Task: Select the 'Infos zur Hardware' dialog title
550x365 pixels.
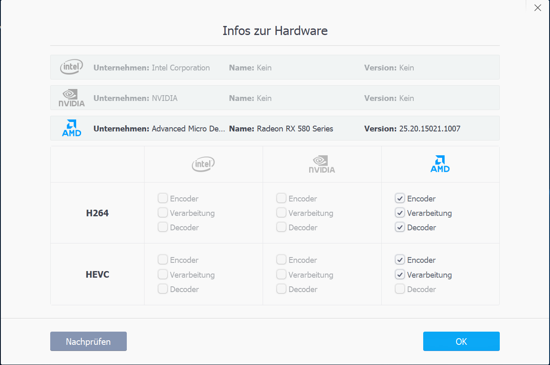Action: [275, 31]
